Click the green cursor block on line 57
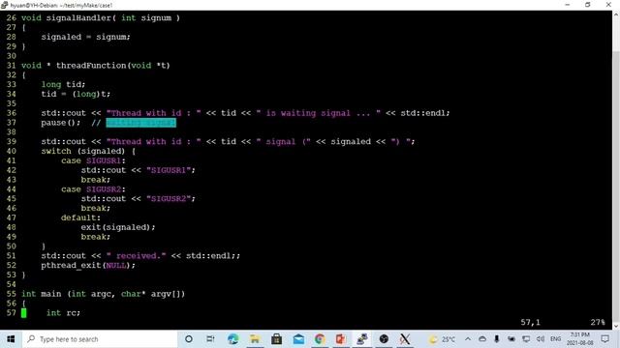Image resolution: width=620 pixels, height=348 pixels. click(23, 313)
